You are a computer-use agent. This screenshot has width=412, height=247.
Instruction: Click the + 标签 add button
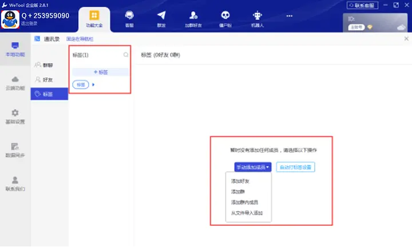(101, 72)
